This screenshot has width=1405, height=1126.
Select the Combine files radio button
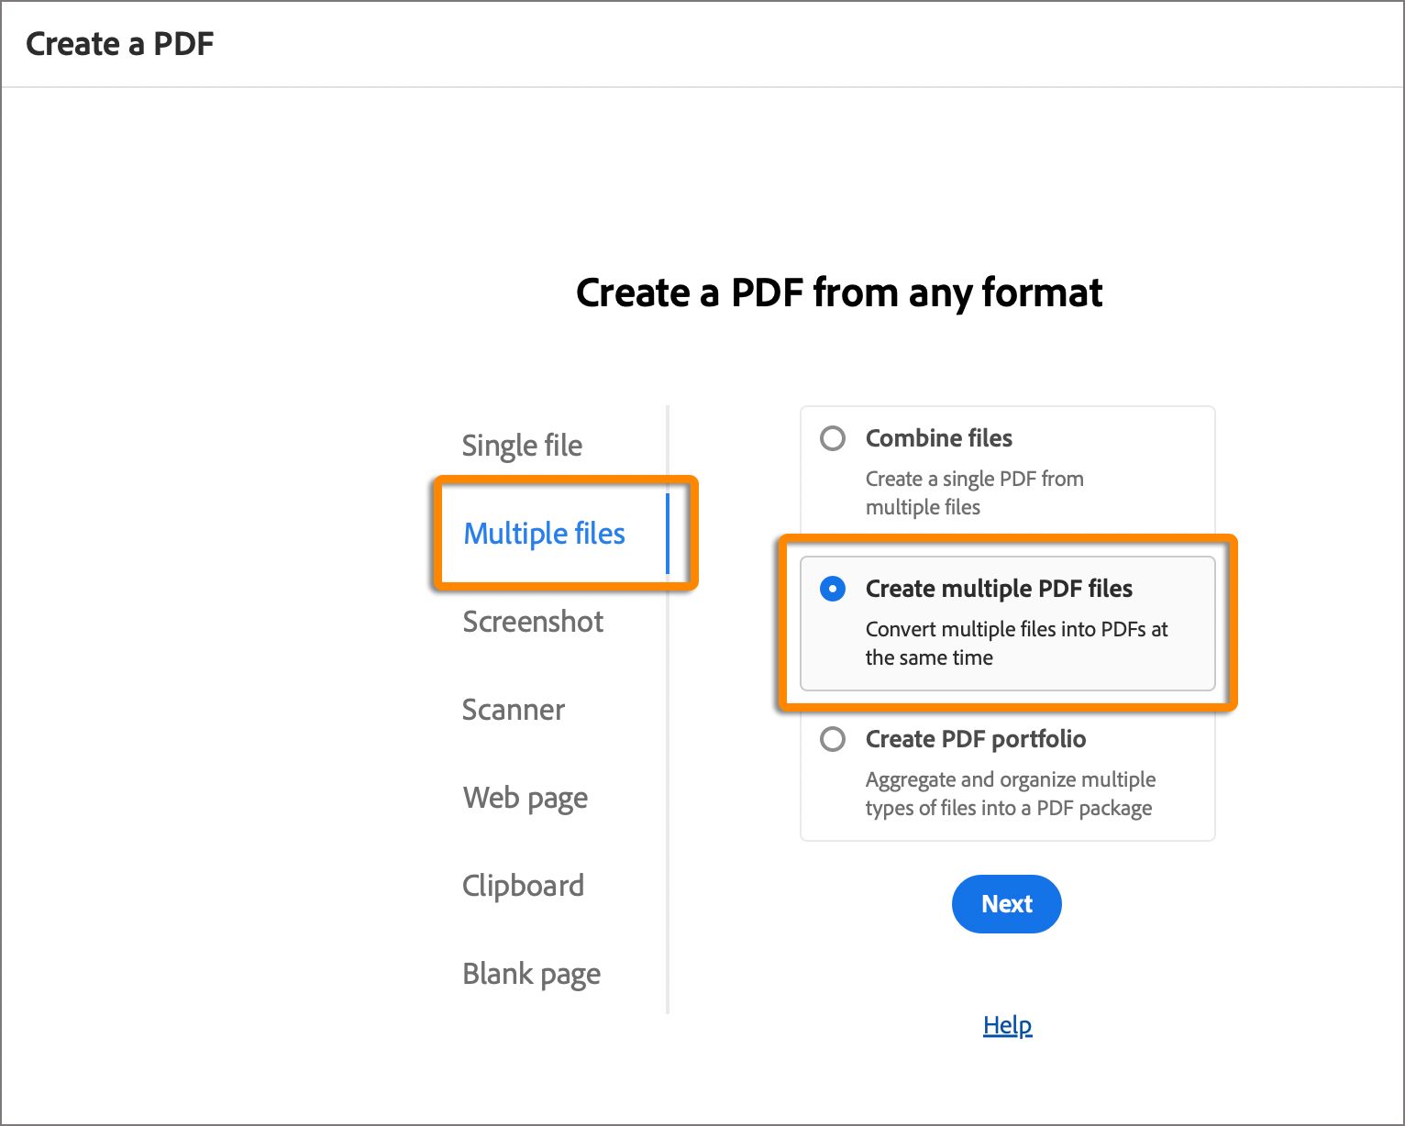833,438
